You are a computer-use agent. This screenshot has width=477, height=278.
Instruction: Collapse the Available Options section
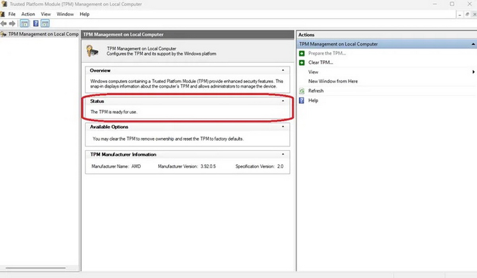pyautogui.click(x=283, y=127)
